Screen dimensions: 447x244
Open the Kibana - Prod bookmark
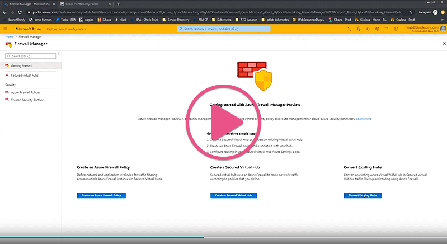click(x=340, y=20)
